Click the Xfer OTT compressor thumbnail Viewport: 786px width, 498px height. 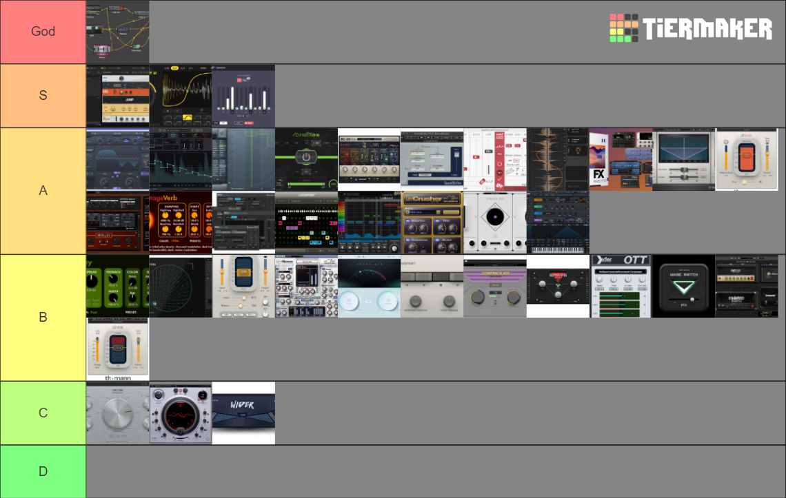[x=620, y=287]
